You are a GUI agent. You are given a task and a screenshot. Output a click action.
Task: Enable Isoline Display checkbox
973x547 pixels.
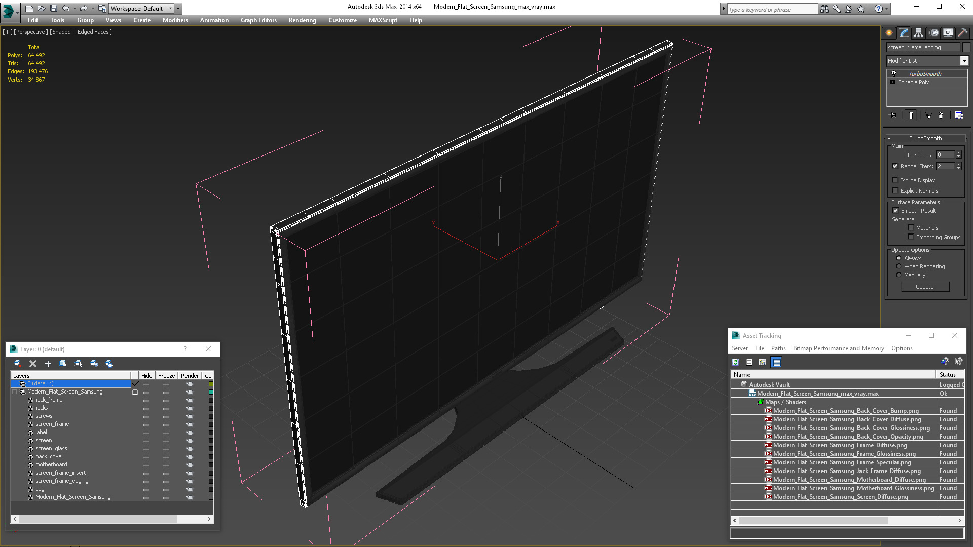point(895,180)
